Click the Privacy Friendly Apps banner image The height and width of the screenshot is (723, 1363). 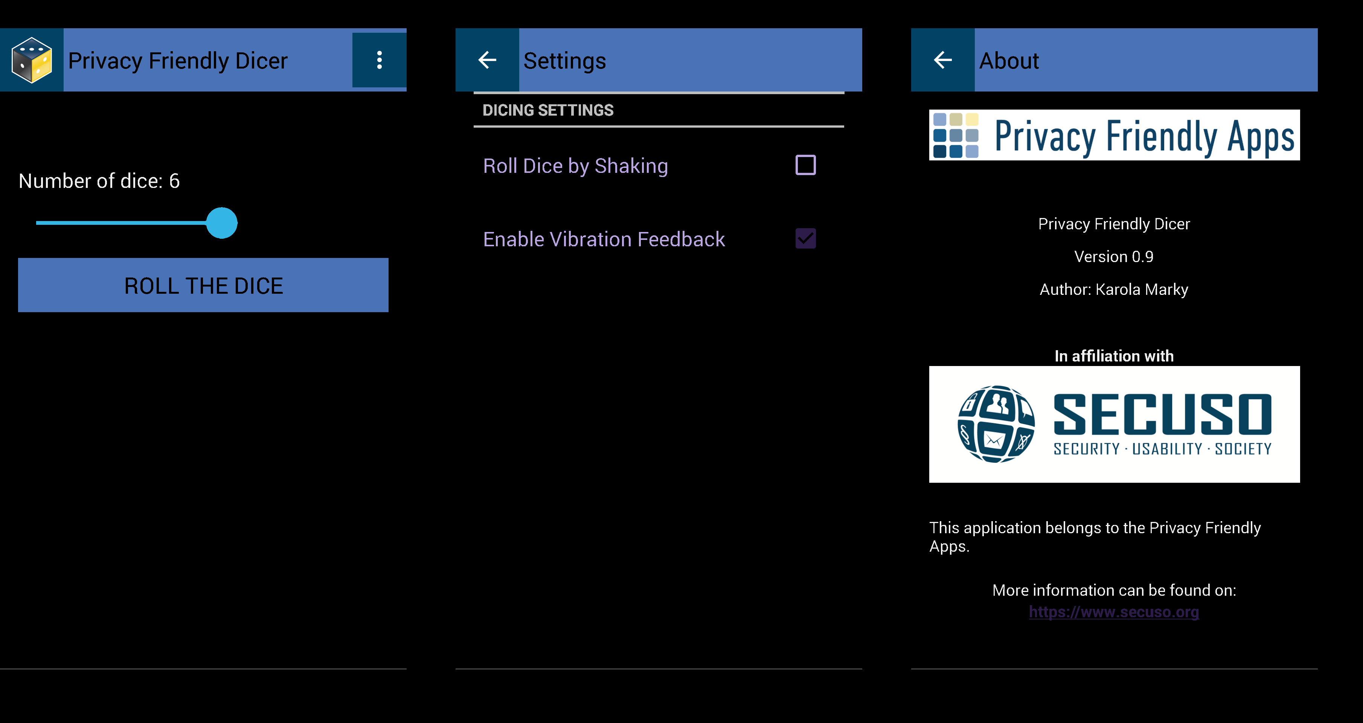point(1114,135)
